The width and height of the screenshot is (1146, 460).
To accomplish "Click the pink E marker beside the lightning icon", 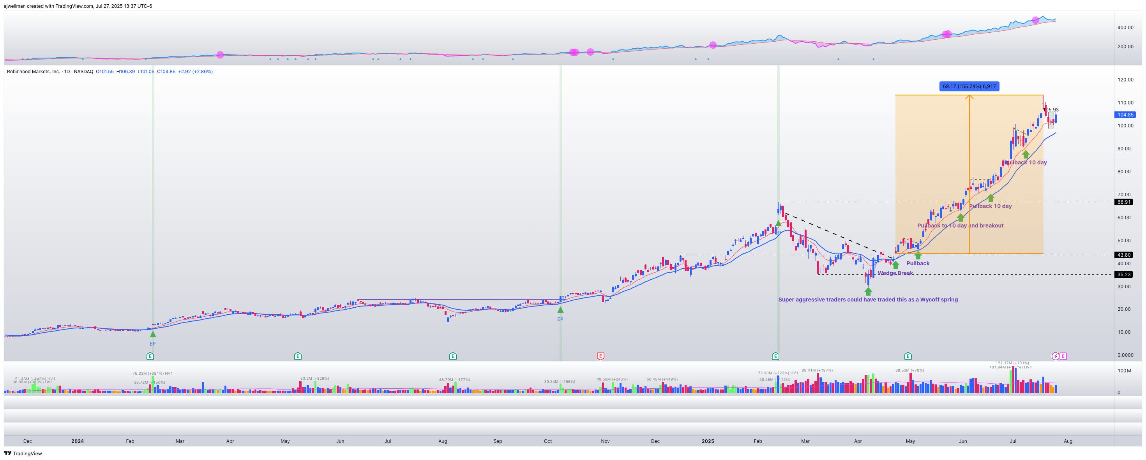I will point(1063,356).
